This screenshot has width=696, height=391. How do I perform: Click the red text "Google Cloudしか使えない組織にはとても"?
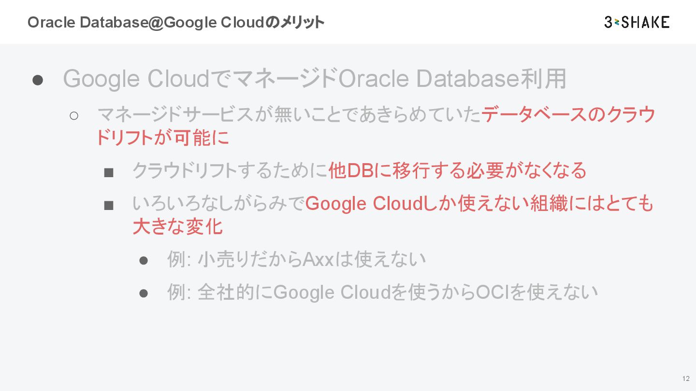click(x=479, y=204)
